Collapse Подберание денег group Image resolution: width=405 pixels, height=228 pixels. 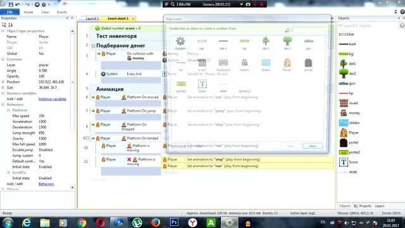pyautogui.click(x=93, y=46)
